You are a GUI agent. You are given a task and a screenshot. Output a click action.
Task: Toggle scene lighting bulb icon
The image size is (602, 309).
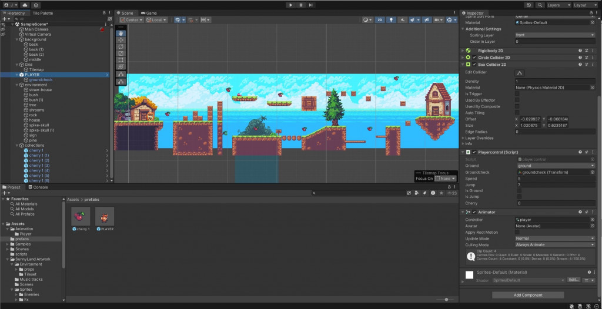tap(391, 20)
